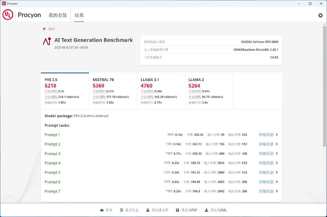327x217 pixels.
Task: Click the export as PDF save icon
Action: [177, 210]
